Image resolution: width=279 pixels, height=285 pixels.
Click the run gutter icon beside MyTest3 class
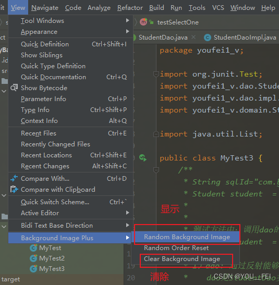pos(143,158)
